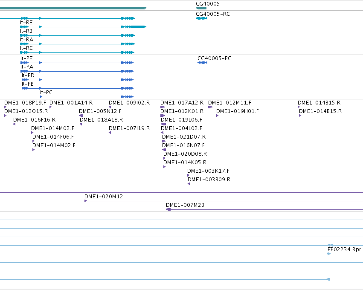This screenshot has height=290, width=363.
Task: Open the DME1-018A18.R label
Action: point(101,120)
